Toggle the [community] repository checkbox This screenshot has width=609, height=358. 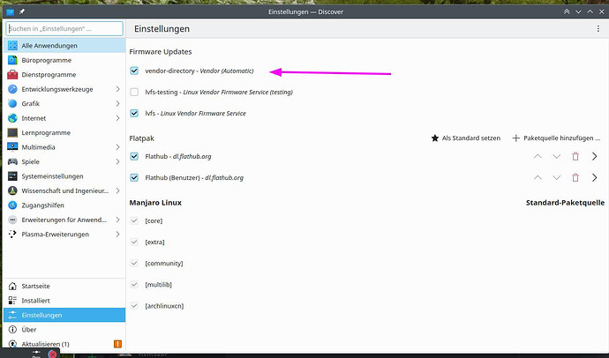point(134,264)
